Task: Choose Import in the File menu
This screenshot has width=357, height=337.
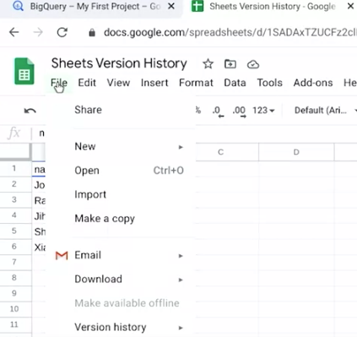Action: [x=121, y=194]
